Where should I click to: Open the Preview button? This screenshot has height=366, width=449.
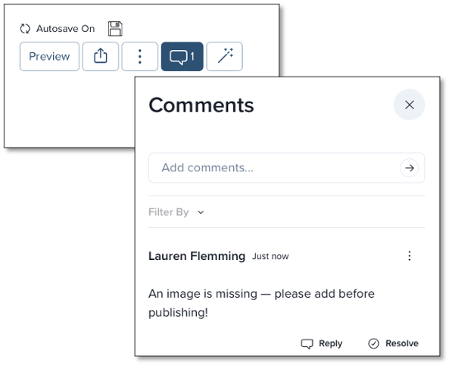(49, 57)
